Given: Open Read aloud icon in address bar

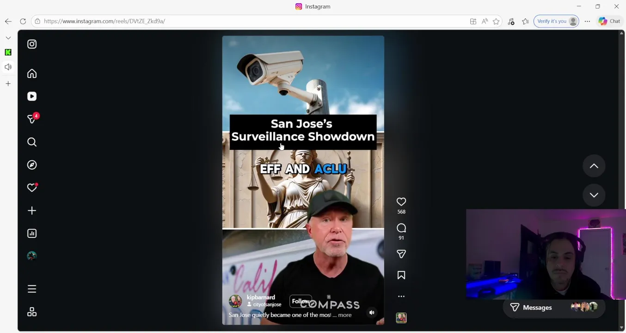Looking at the screenshot, I should tap(485, 21).
